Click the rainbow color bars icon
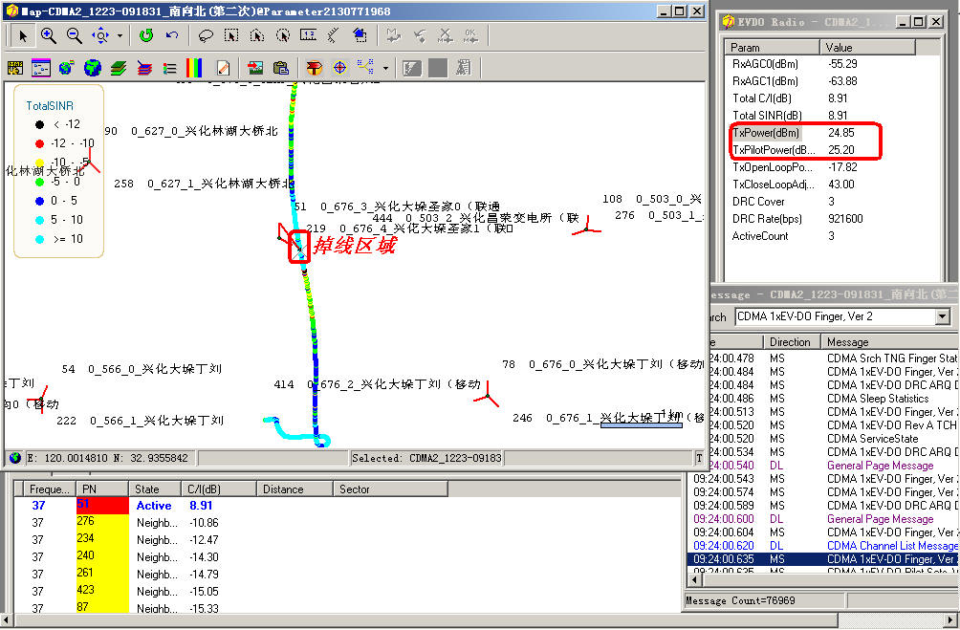Screen dimensions: 960x630 pyautogui.click(x=195, y=68)
